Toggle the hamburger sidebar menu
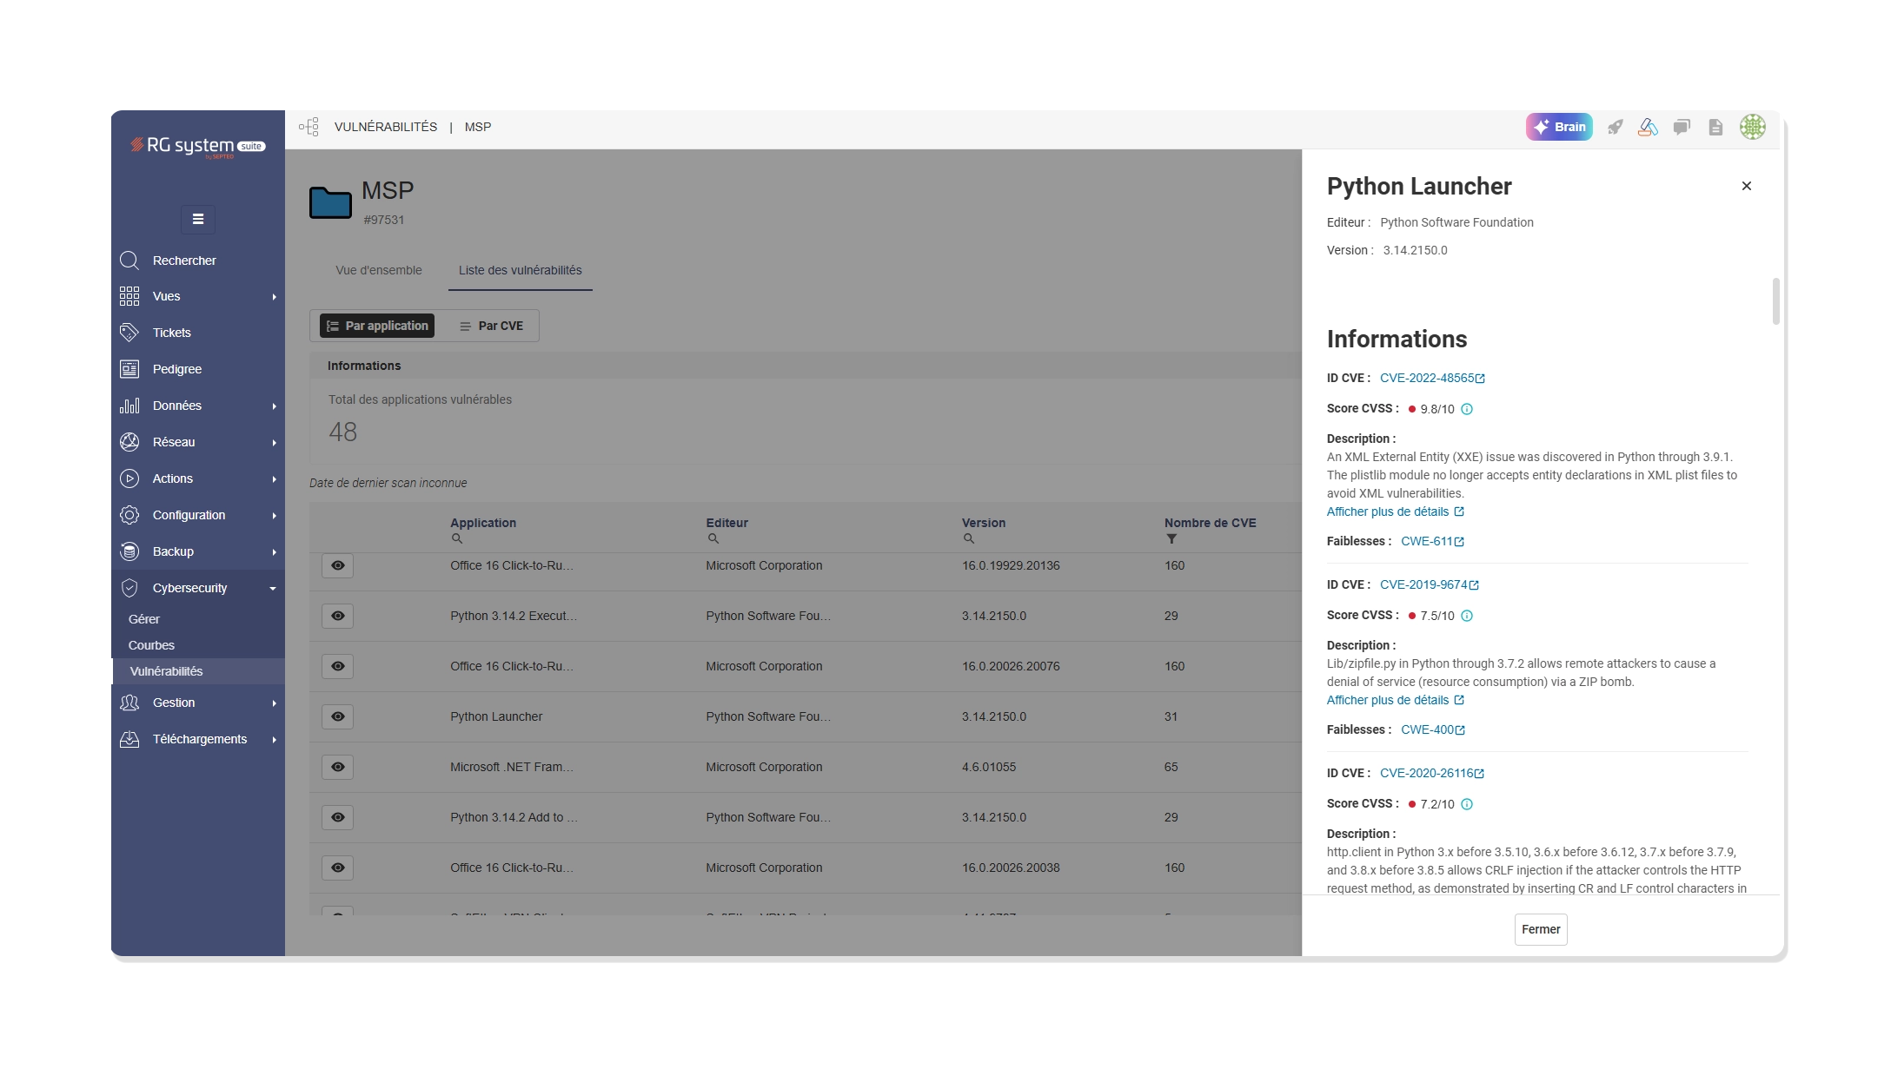The height and width of the screenshot is (1069, 1891). point(198,219)
